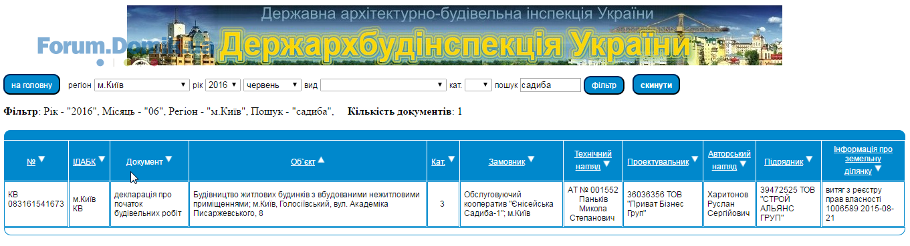
Task: Open the регіон dropdown showing м.Київ
Action: coord(141,85)
